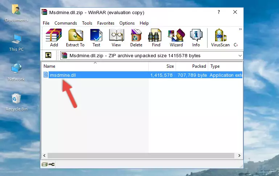279x176 pixels.
Task: Sort by Type column header
Action: coord(225,66)
